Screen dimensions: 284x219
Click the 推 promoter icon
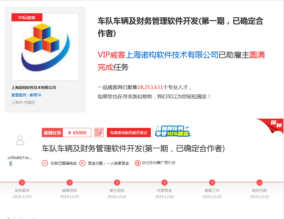click(x=138, y=163)
